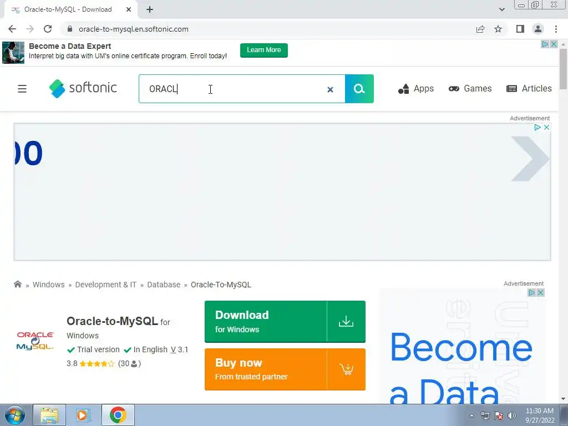568x426 pixels.
Task: Close the sidebar Become a Data ad
Action: click(x=540, y=292)
